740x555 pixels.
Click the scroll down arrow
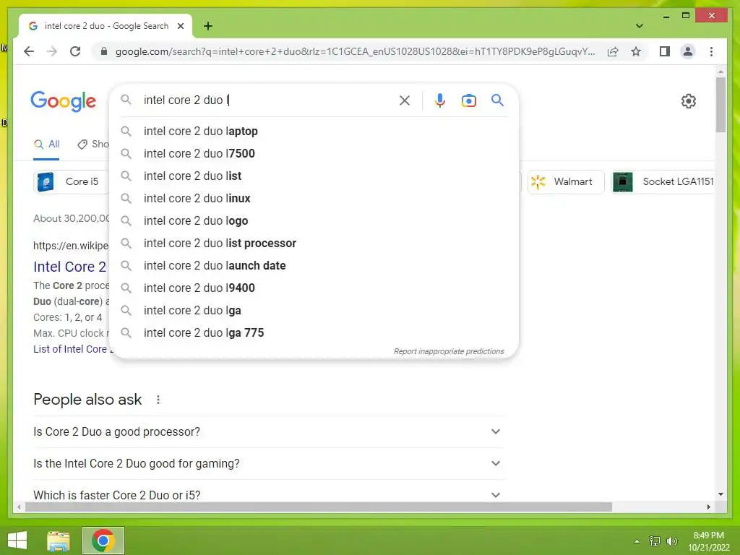720,494
